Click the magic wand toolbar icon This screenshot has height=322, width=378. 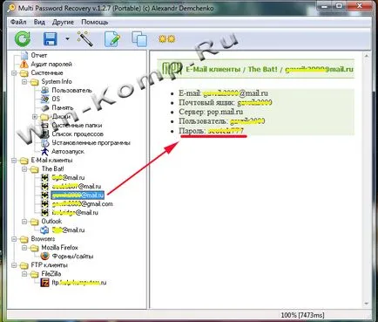click(x=85, y=38)
